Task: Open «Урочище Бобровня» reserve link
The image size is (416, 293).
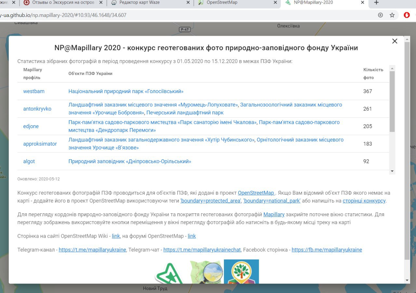Action: [205, 109]
